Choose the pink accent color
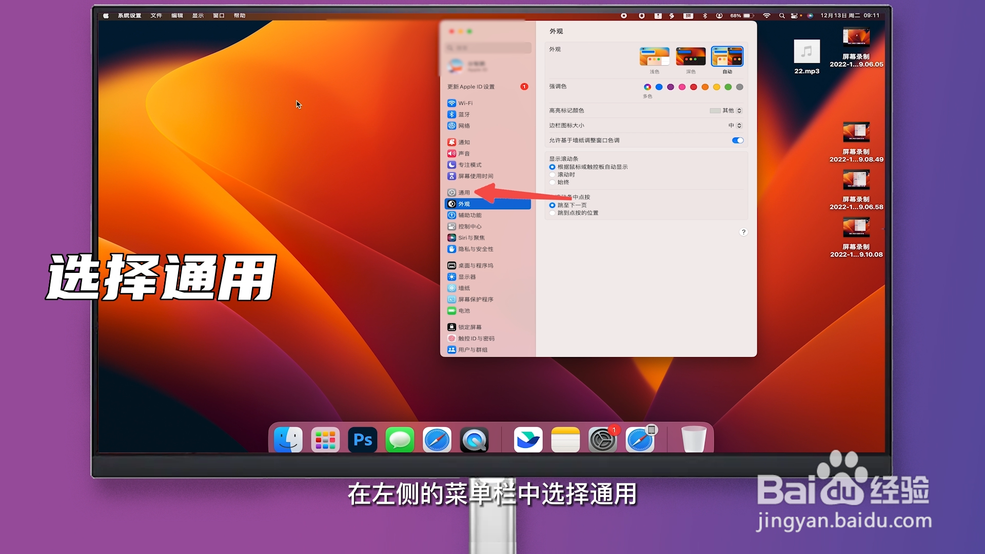Image resolution: width=985 pixels, height=554 pixels. click(682, 87)
